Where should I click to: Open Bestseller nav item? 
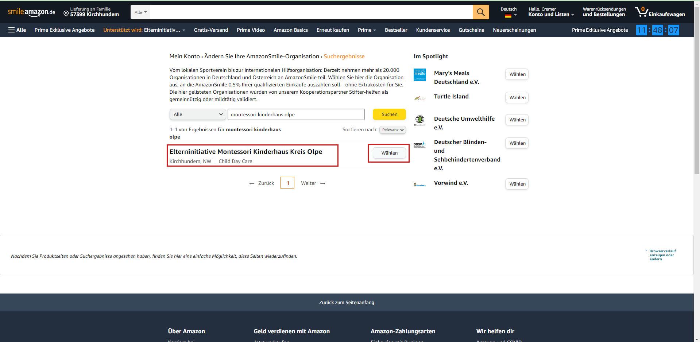[x=396, y=30]
